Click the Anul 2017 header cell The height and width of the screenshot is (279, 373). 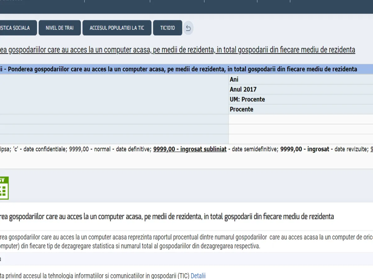(300, 90)
